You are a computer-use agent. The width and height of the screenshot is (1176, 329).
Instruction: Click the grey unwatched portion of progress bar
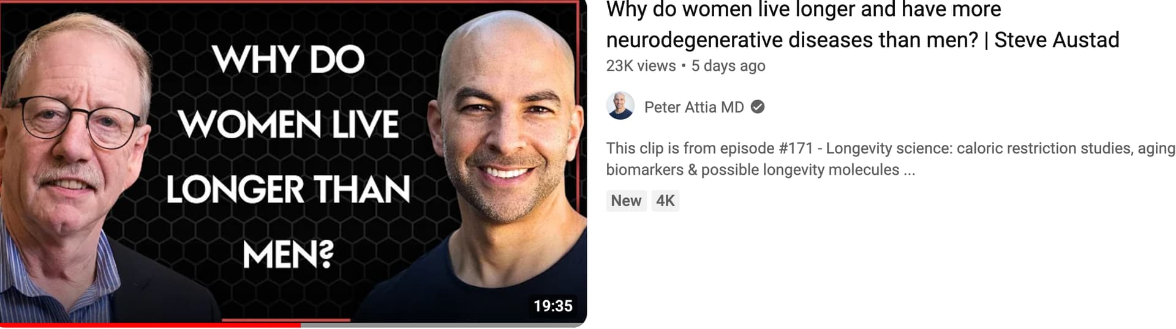(443, 325)
